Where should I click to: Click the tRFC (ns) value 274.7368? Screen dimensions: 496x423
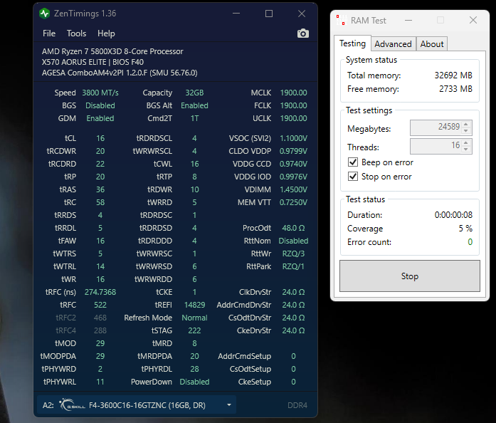click(100, 292)
